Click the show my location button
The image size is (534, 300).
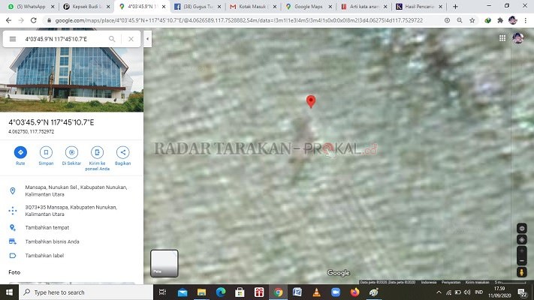point(522,240)
